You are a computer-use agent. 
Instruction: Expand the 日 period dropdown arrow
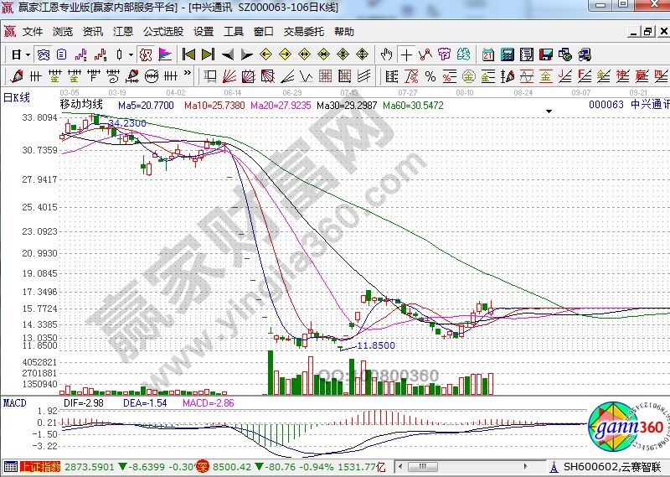pos(28,54)
